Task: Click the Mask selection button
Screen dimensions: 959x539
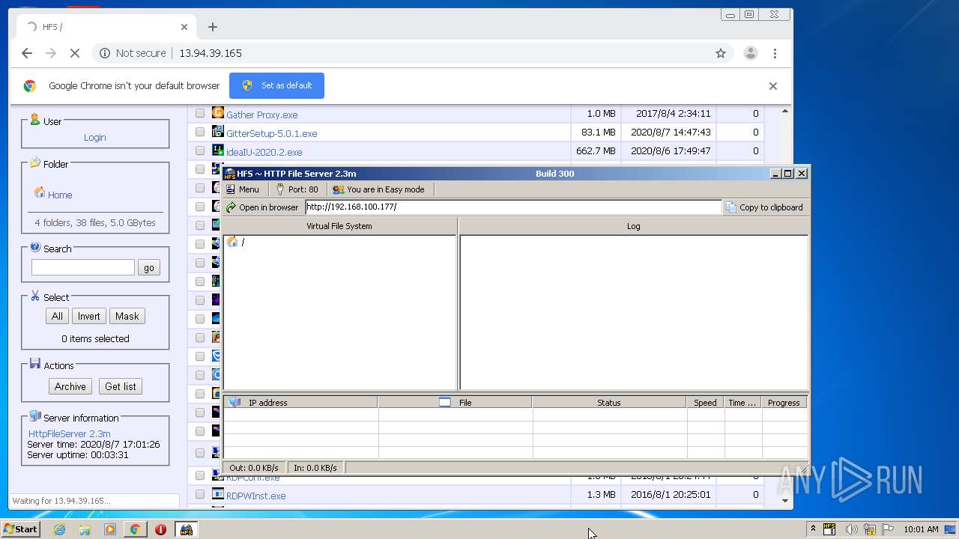Action: 127,316
